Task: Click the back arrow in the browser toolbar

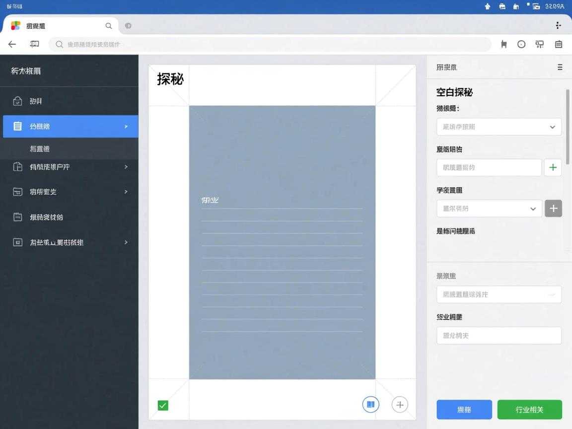Action: [x=12, y=44]
